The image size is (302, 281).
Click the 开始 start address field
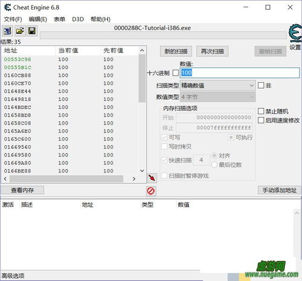(214, 117)
